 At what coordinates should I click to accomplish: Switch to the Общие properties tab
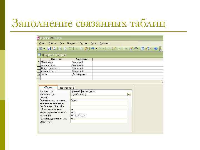pos(48,87)
